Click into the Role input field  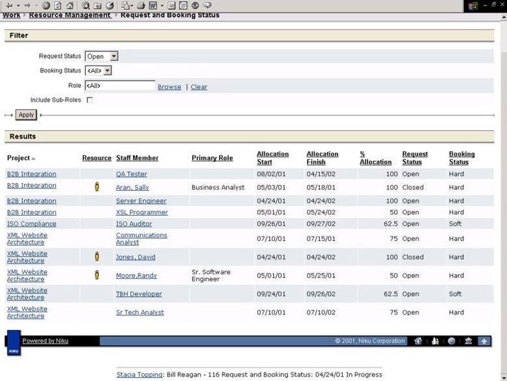click(x=120, y=85)
